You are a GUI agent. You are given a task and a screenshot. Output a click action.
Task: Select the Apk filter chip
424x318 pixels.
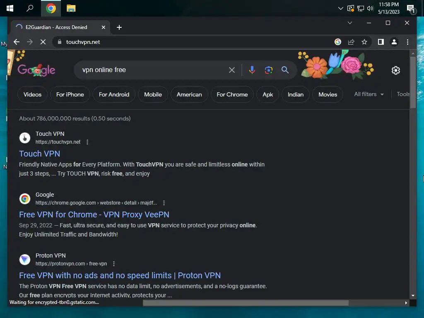tap(268, 94)
